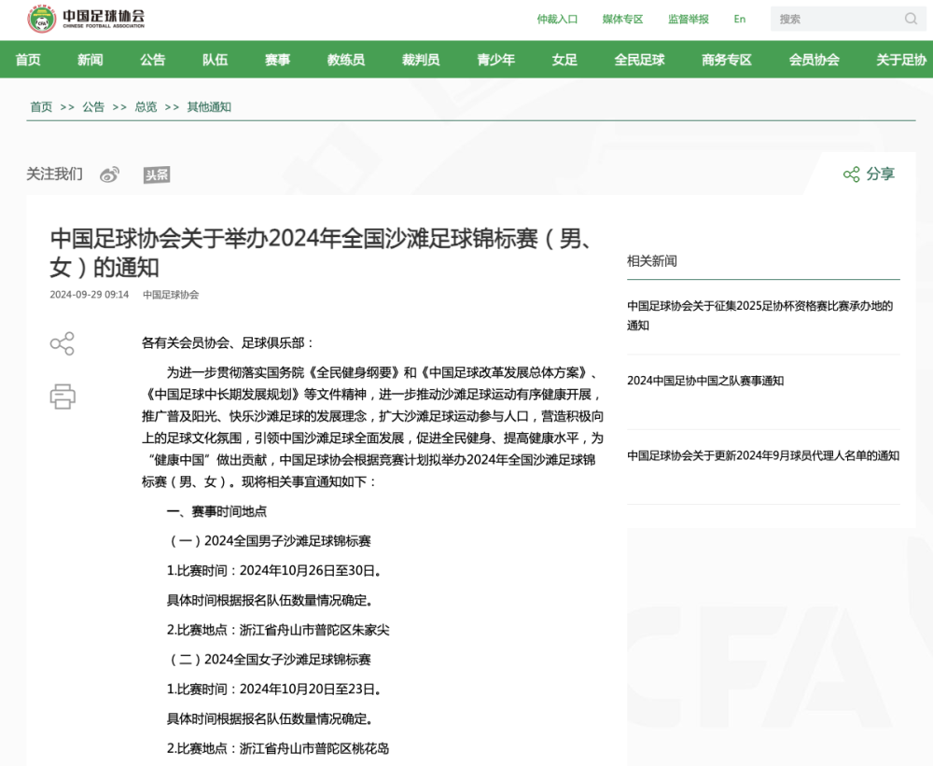Open the 赛事 navigation menu item
933x766 pixels.
tap(277, 60)
